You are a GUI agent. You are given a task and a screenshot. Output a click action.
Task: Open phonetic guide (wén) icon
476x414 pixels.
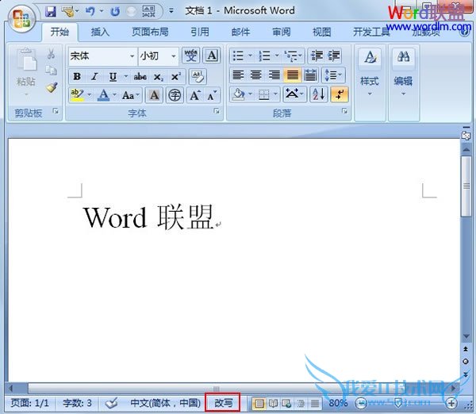click(190, 56)
